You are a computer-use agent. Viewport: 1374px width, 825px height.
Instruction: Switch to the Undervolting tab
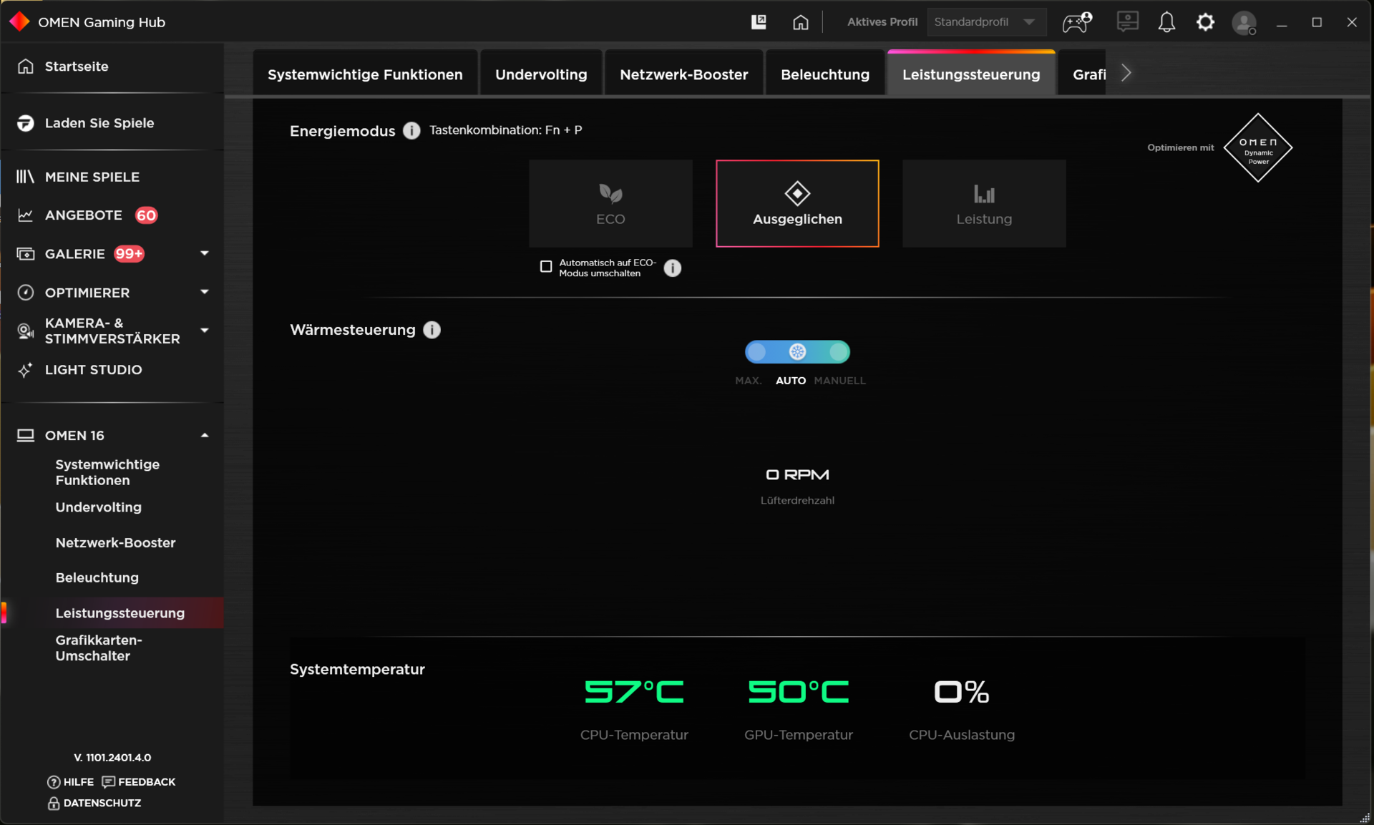(x=540, y=74)
